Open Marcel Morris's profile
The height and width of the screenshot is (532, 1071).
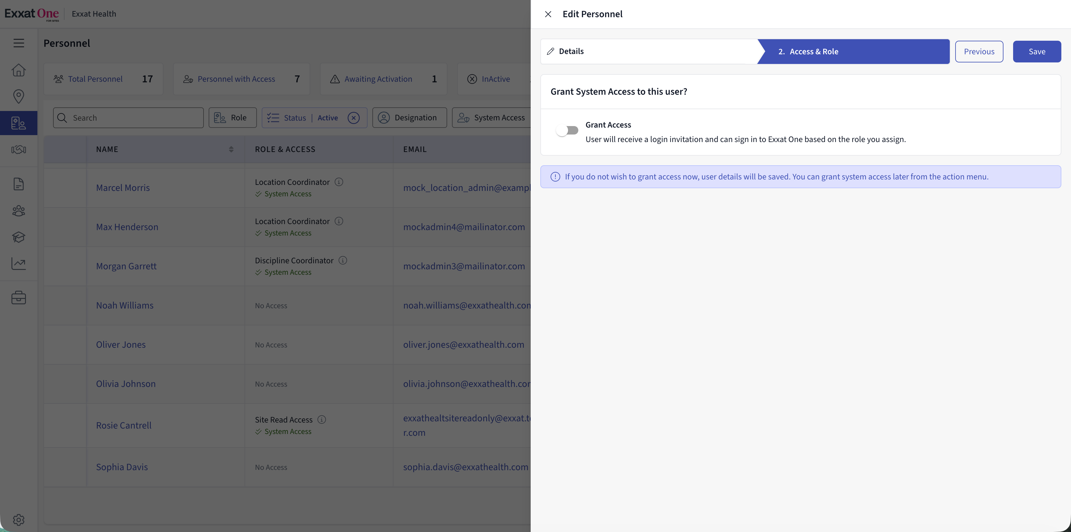tap(123, 188)
